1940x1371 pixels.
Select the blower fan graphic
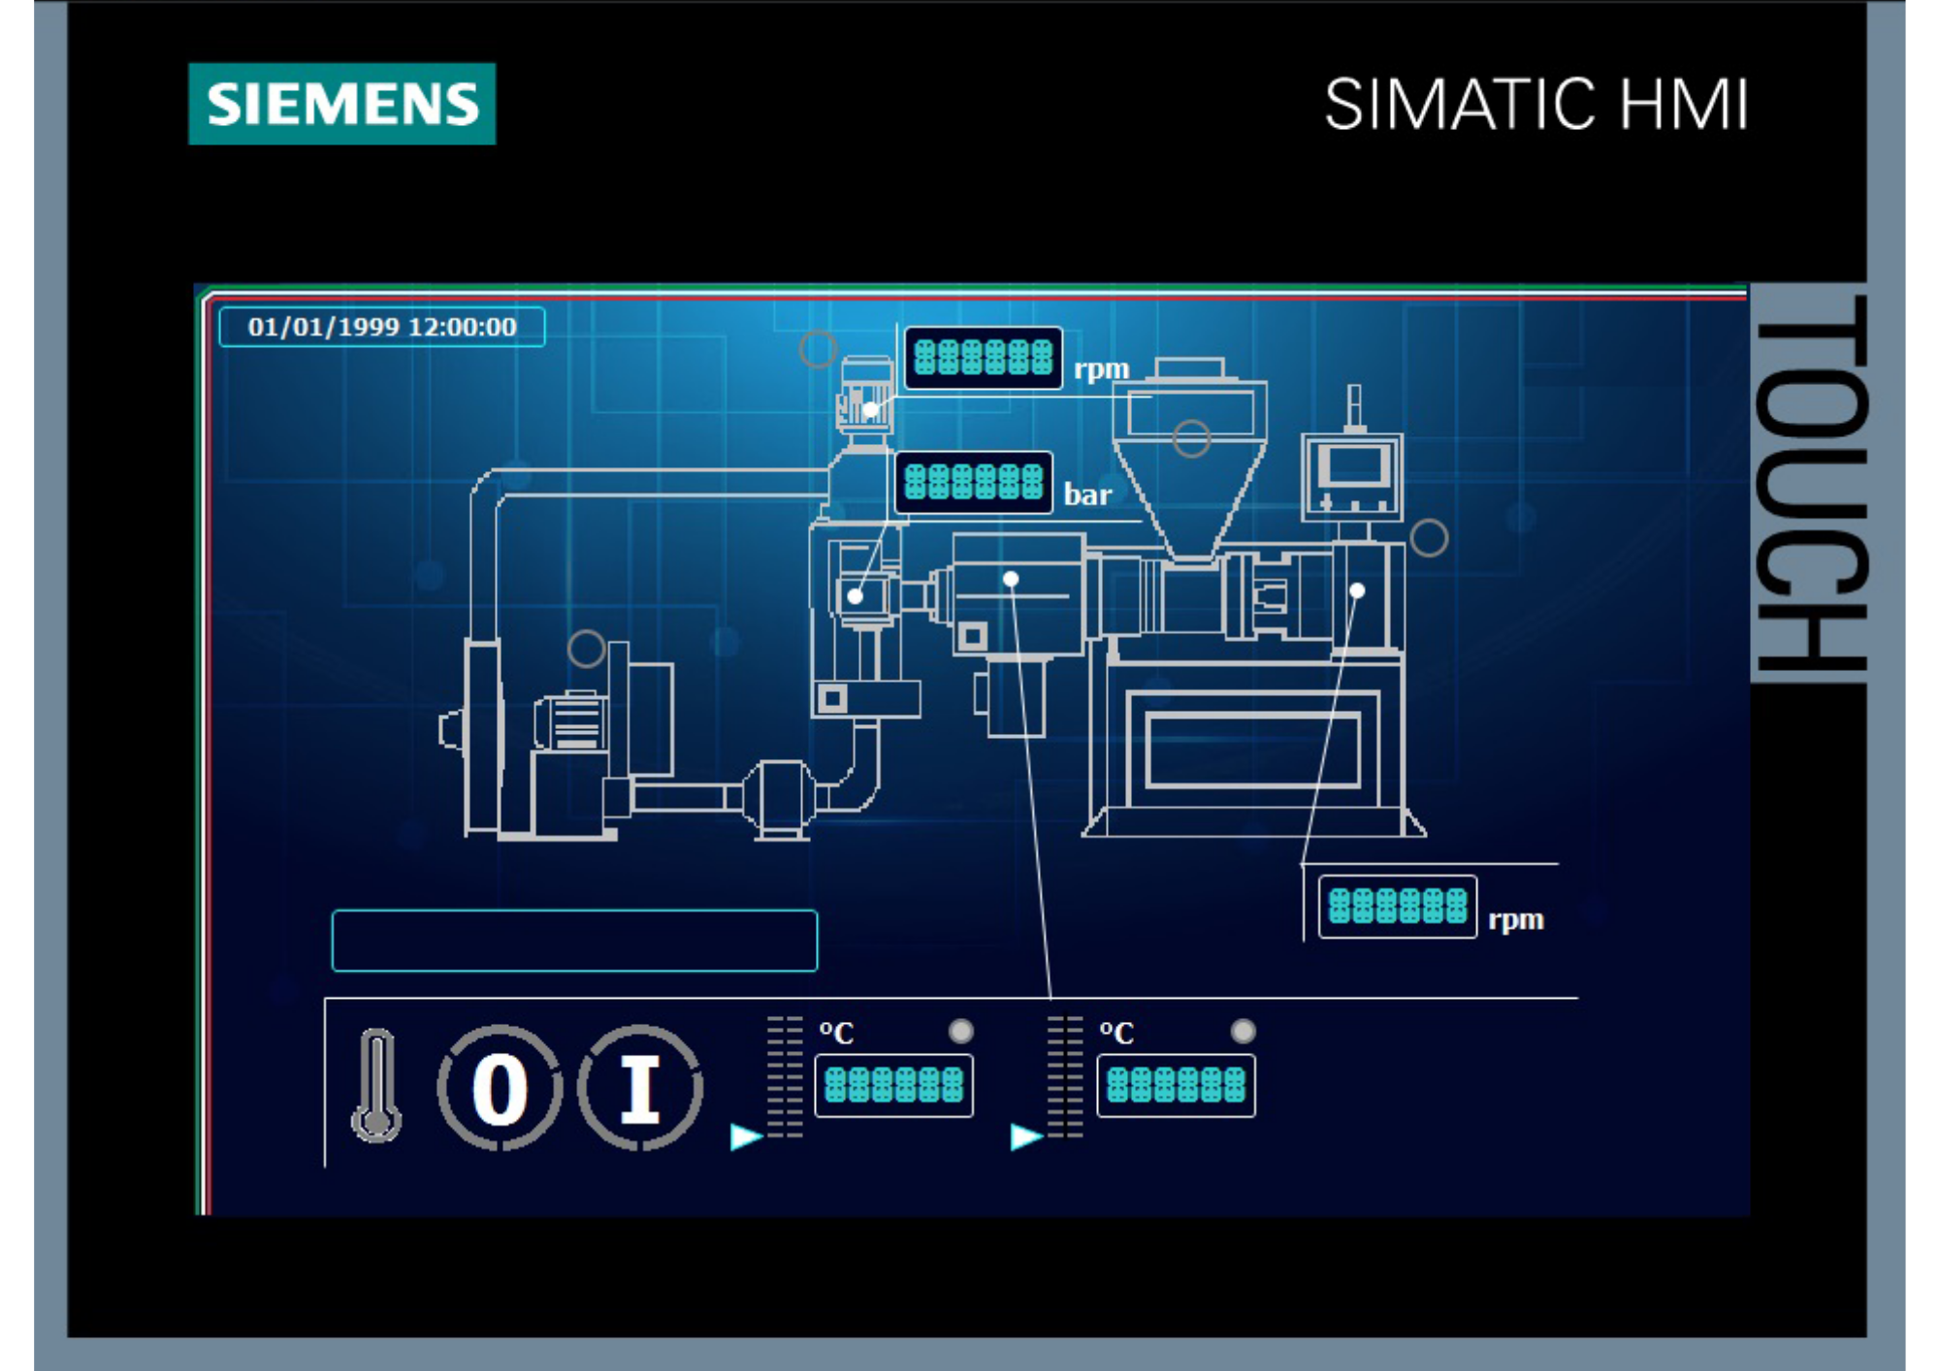(x=557, y=739)
